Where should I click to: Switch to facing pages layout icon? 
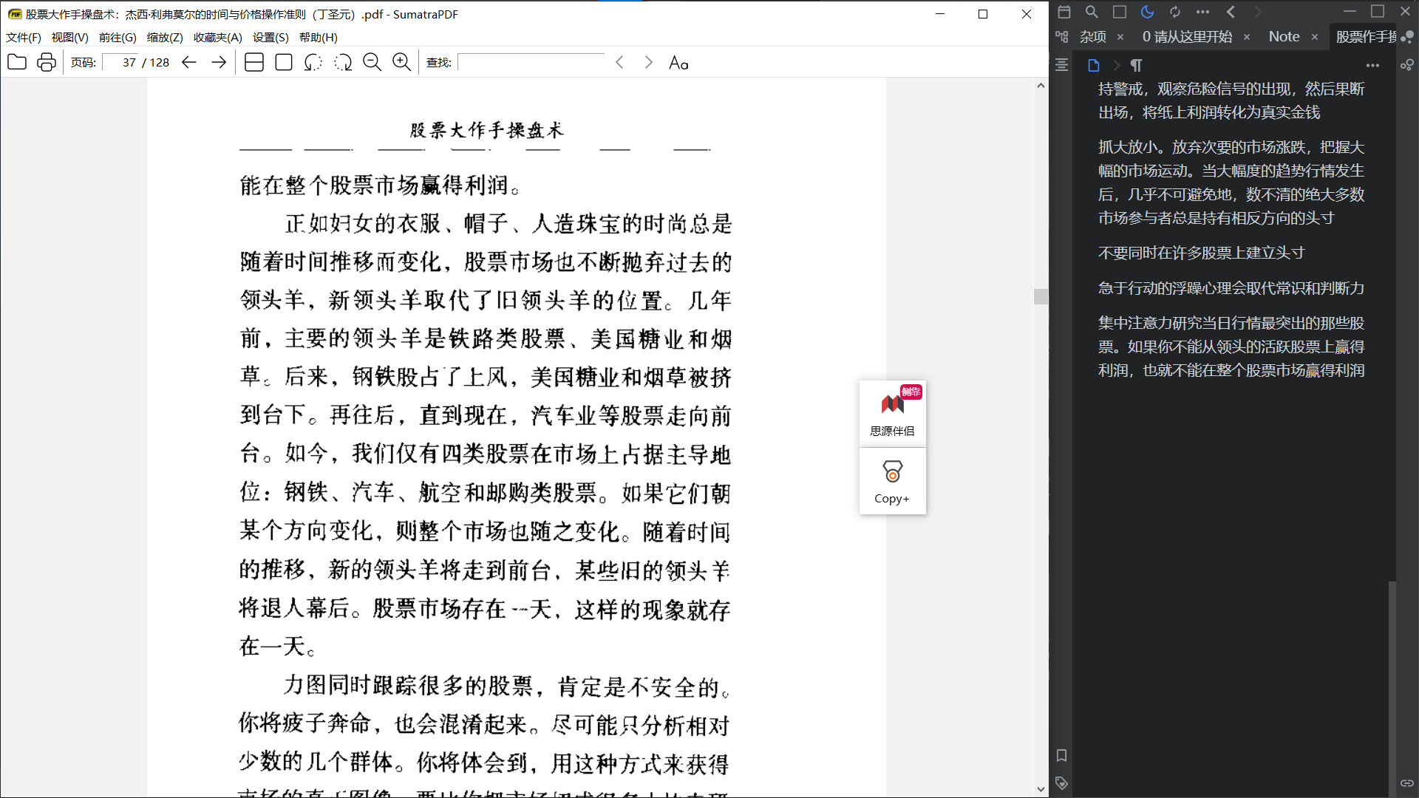(253, 62)
